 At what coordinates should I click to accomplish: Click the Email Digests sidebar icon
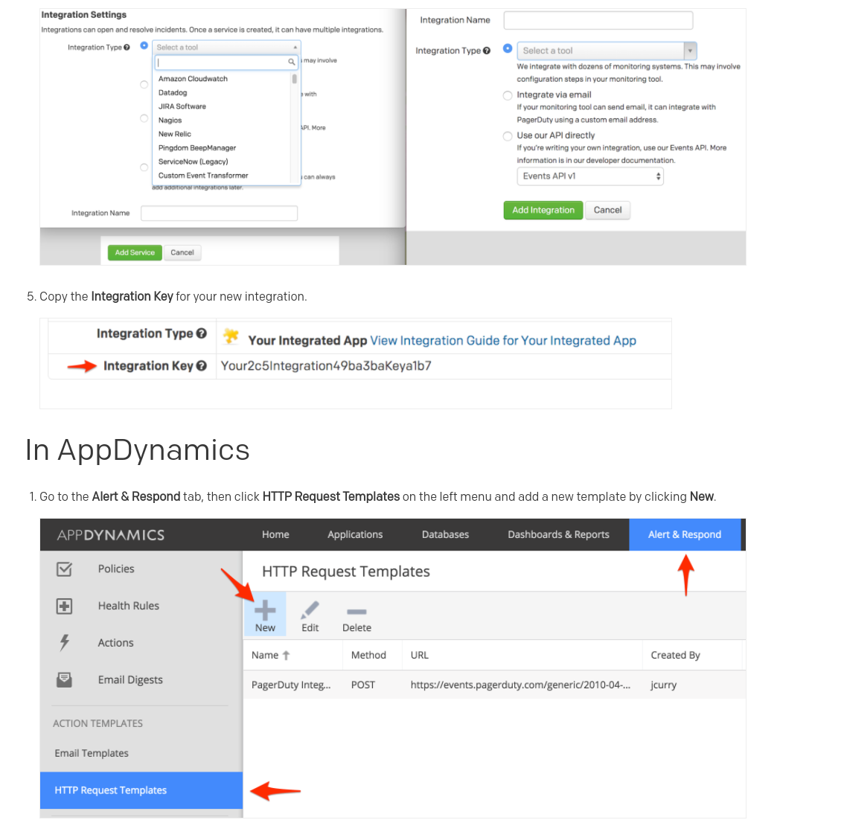coord(64,679)
